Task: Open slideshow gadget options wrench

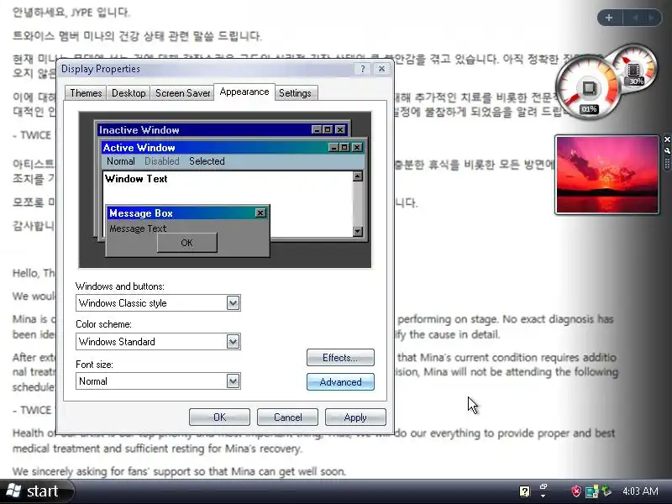Action: click(667, 150)
